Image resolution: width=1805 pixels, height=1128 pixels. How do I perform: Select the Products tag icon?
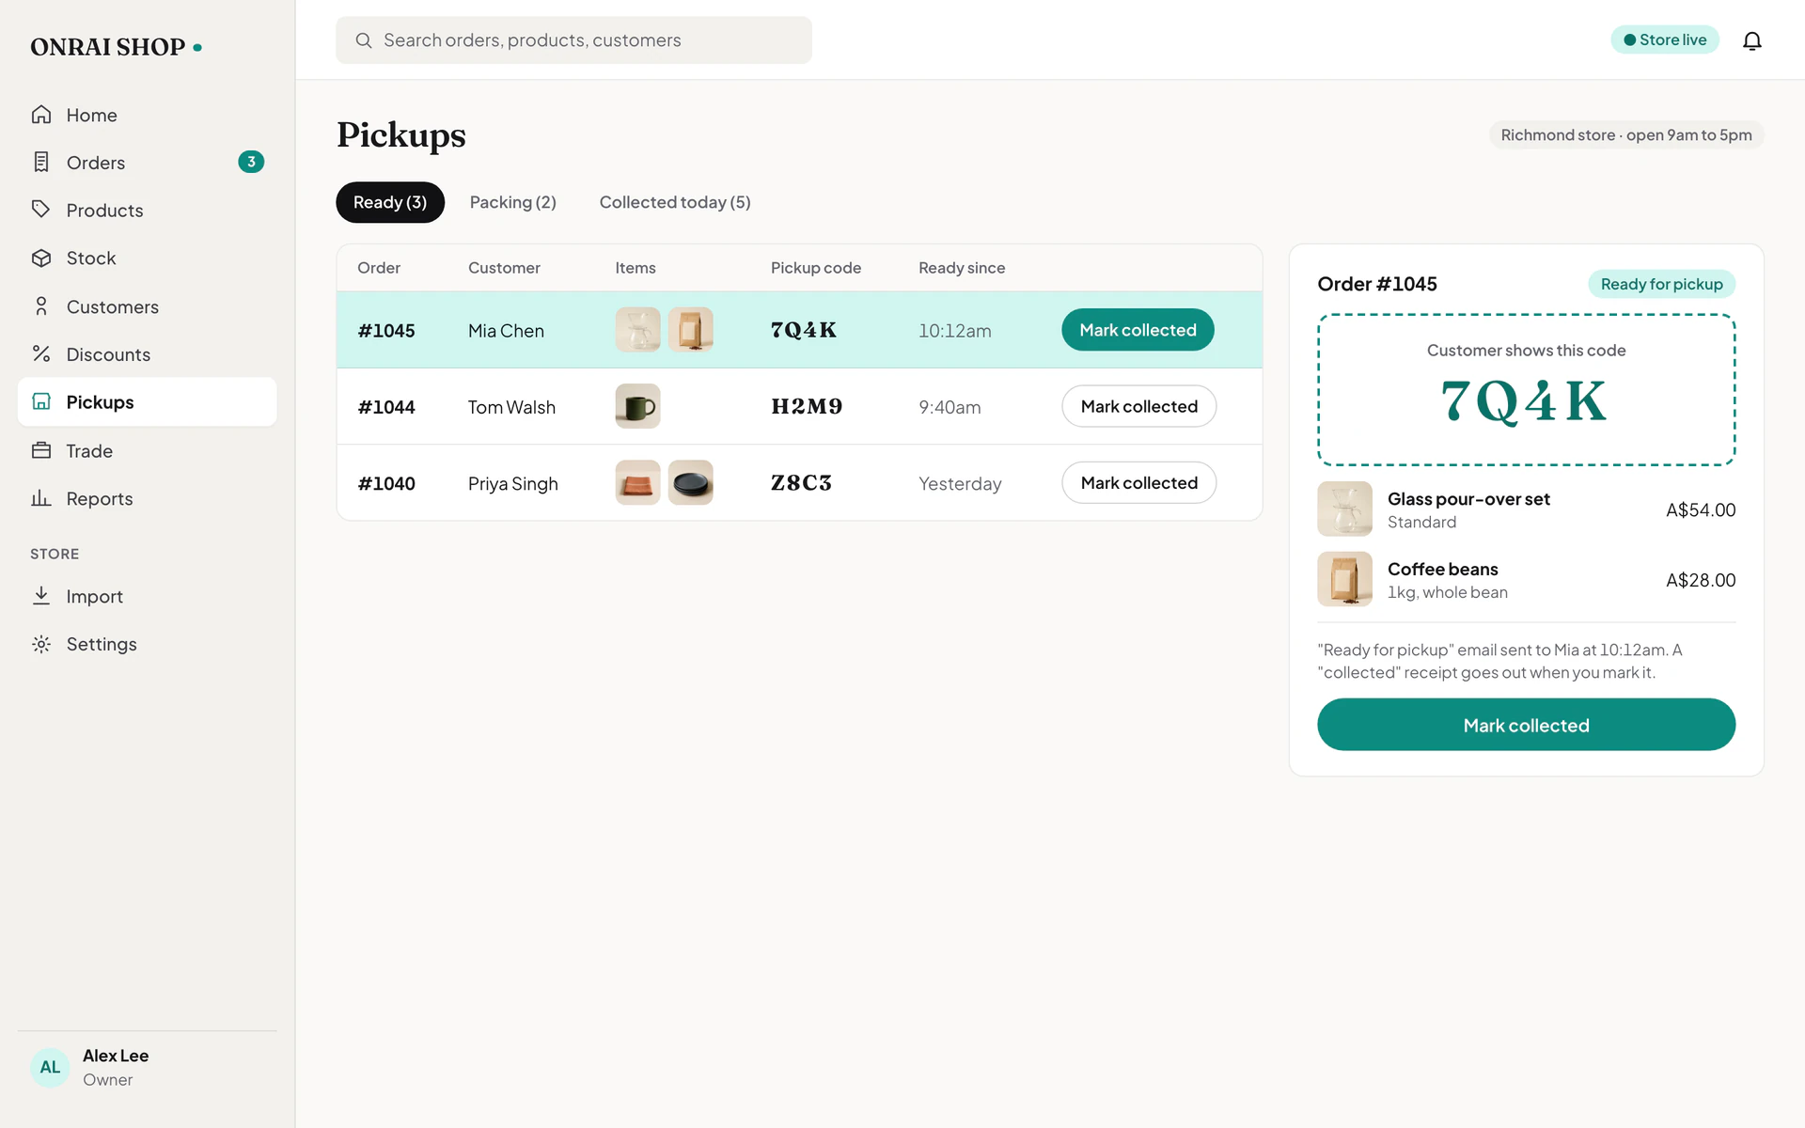click(41, 210)
